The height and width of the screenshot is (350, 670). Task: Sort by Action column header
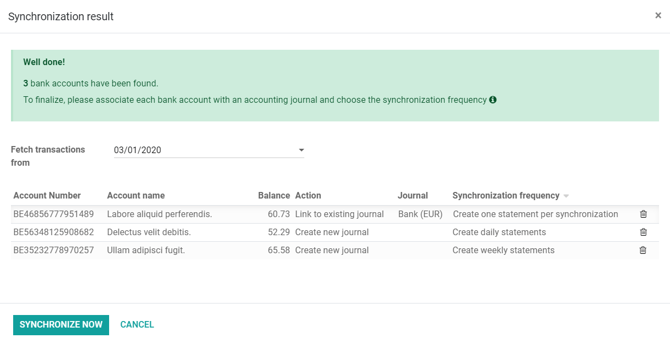308,195
